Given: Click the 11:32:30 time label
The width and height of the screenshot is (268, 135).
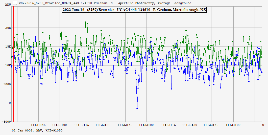Looking at the screenshot, I should tap(103, 125).
